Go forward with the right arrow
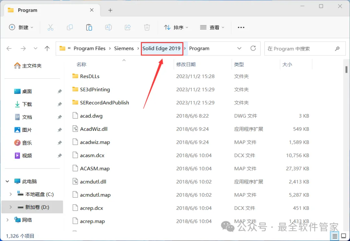 point(23,48)
